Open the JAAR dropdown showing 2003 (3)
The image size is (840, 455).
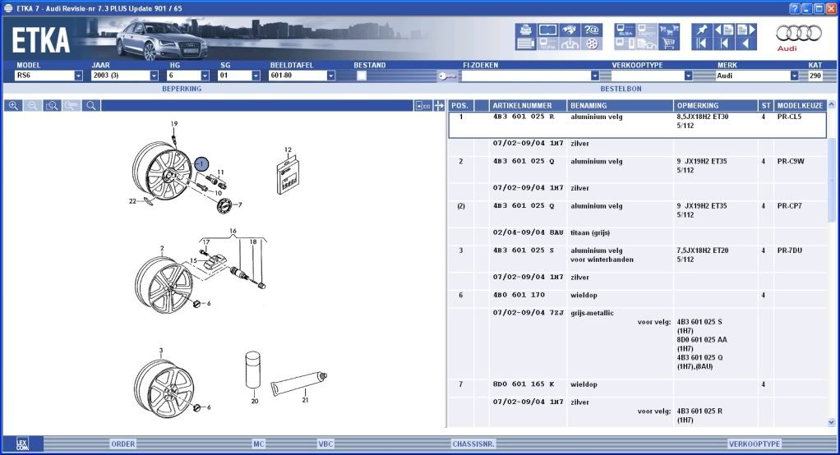(154, 76)
